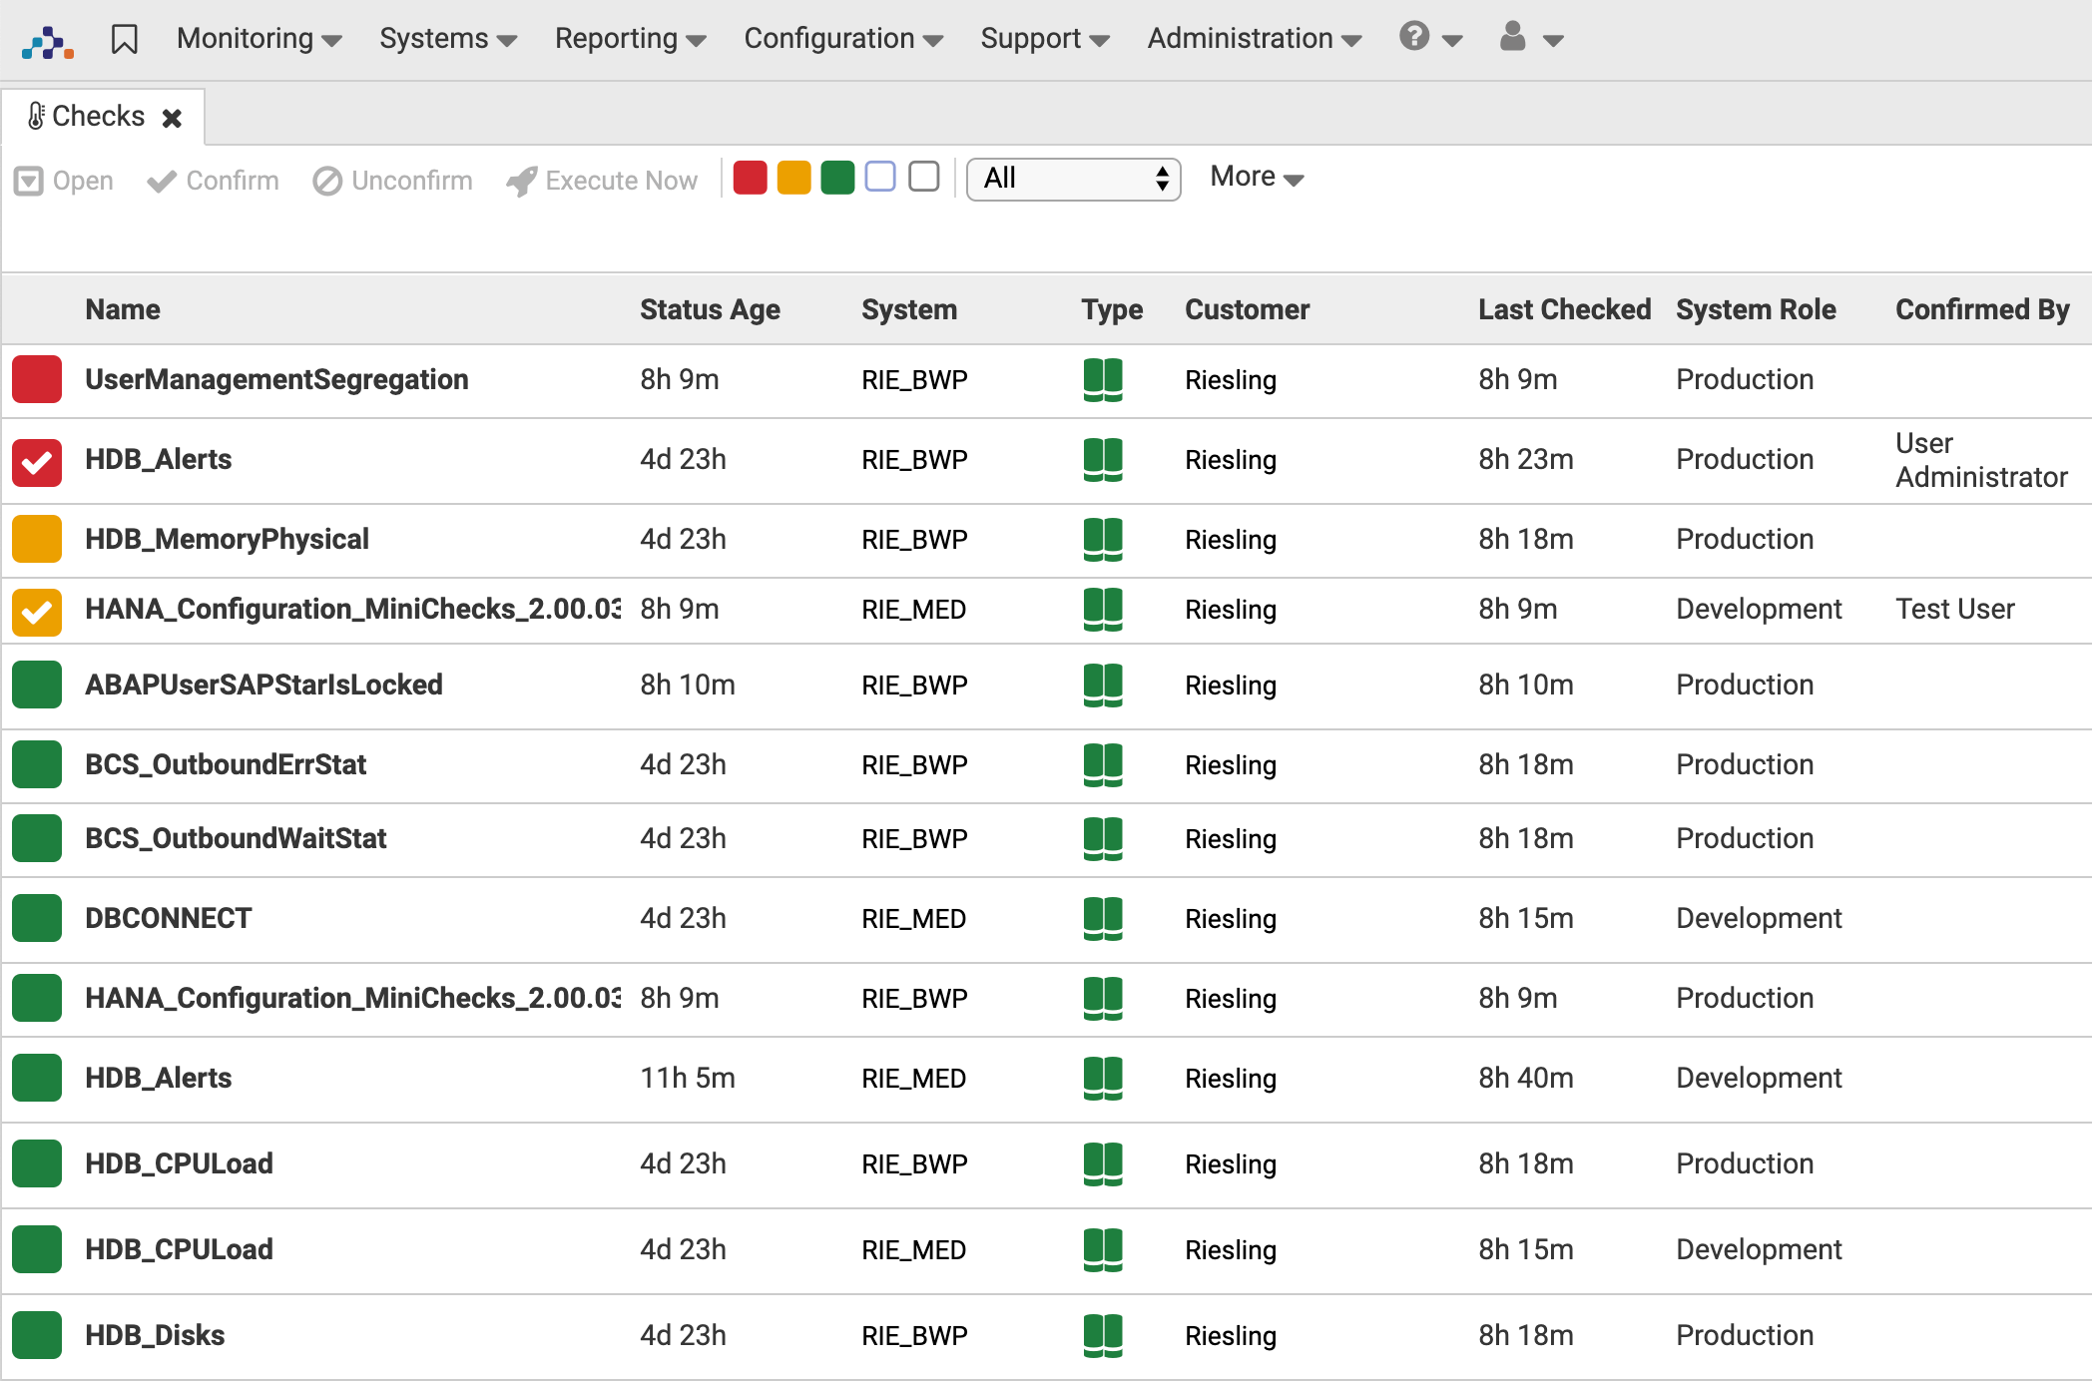Click the Confirm toolbar button
The width and height of the screenshot is (2092, 1381).
point(212,180)
